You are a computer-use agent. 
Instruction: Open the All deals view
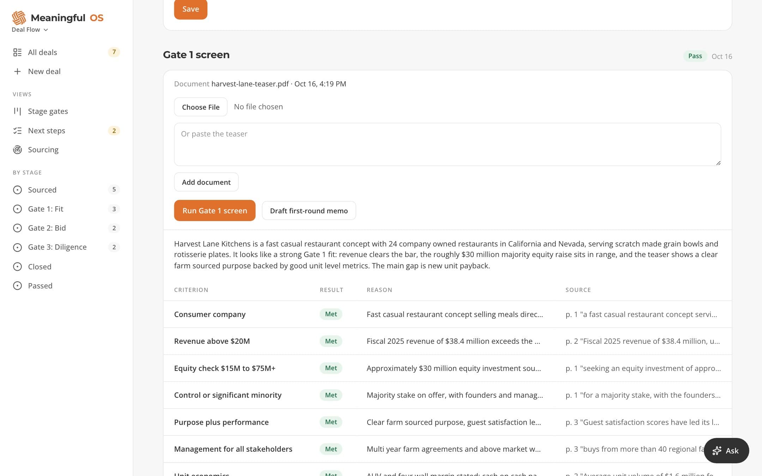tap(66, 52)
